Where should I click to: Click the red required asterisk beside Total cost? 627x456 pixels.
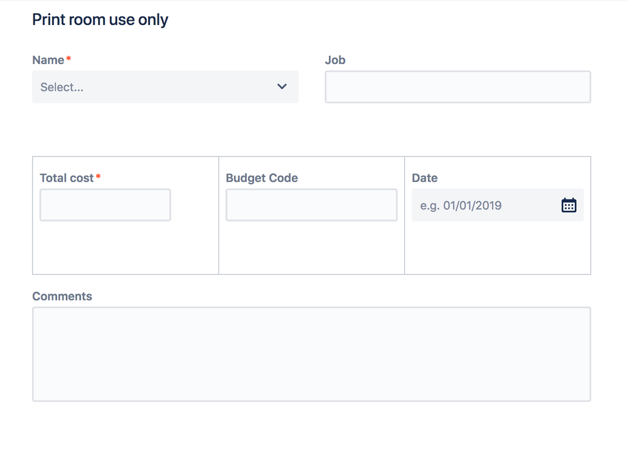coord(98,176)
